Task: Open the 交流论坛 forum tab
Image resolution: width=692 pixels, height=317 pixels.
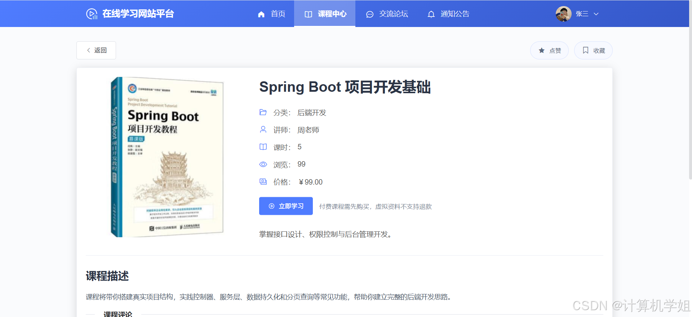Action: (387, 14)
